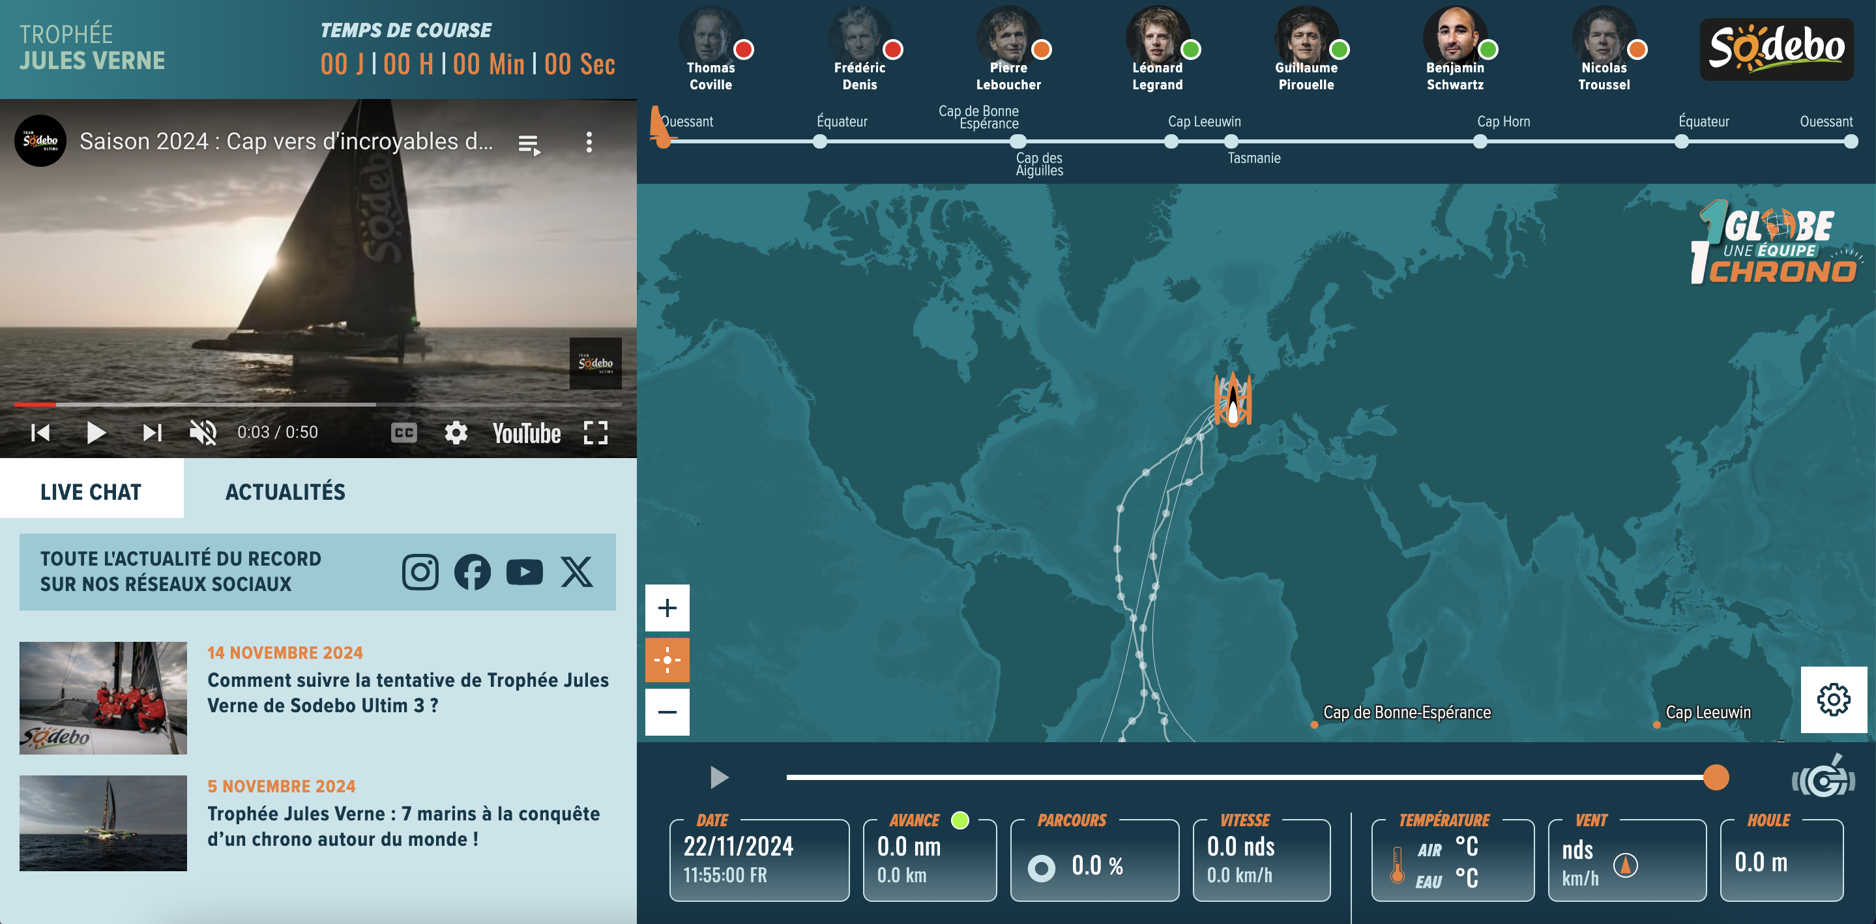Click the temperature thermometer icon

pos(1397,865)
